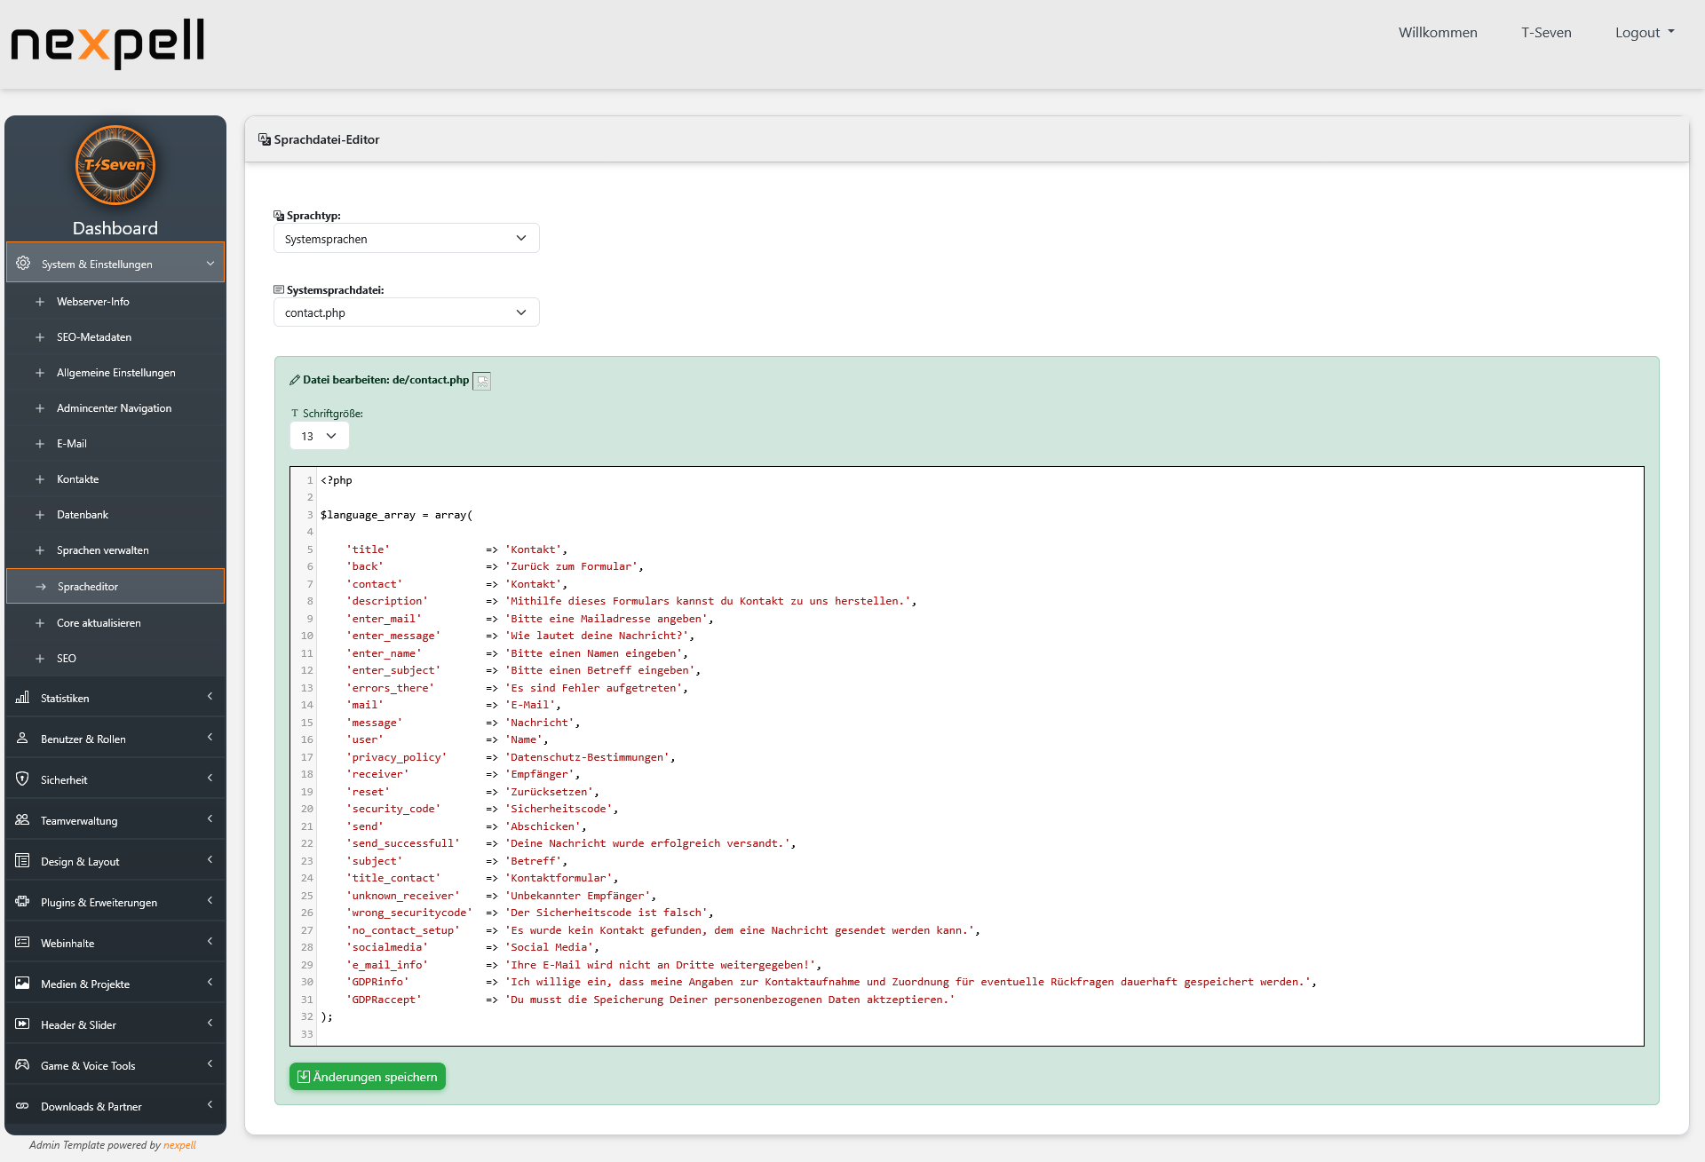Click the T-Seven round logo in sidebar
The height and width of the screenshot is (1162, 1705).
[x=115, y=166]
